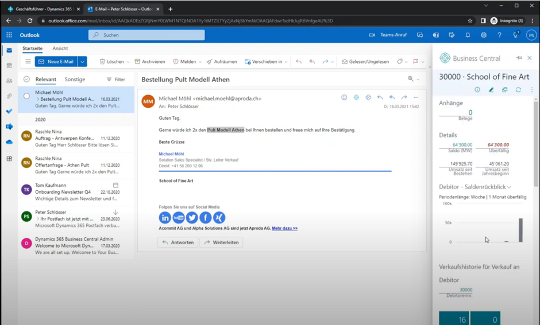
Task: Open the zoom magnifier in reading pane
Action: (x=411, y=79)
